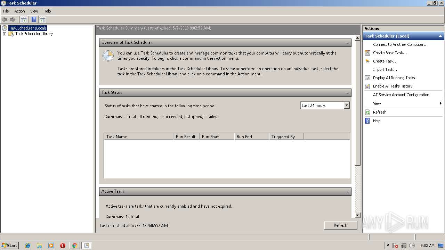The height and width of the screenshot is (250, 445).
Task: Click Display All Running Tasks link
Action: pyautogui.click(x=394, y=78)
